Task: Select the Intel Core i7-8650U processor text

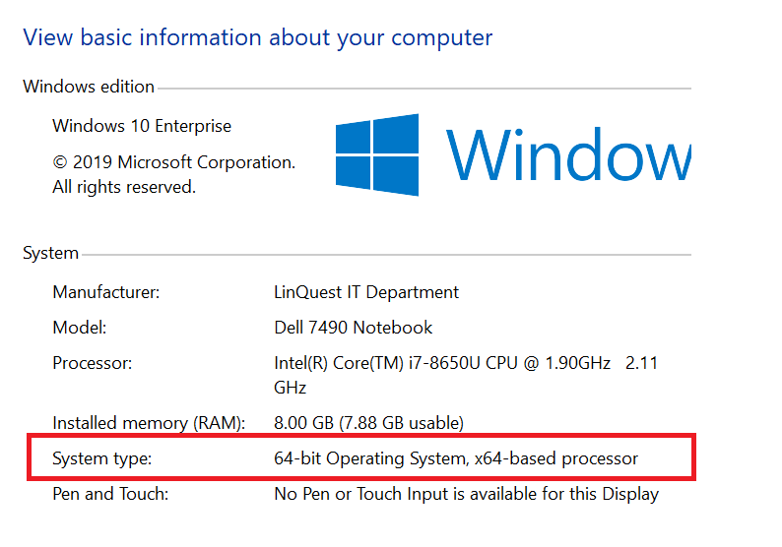Action: (466, 375)
